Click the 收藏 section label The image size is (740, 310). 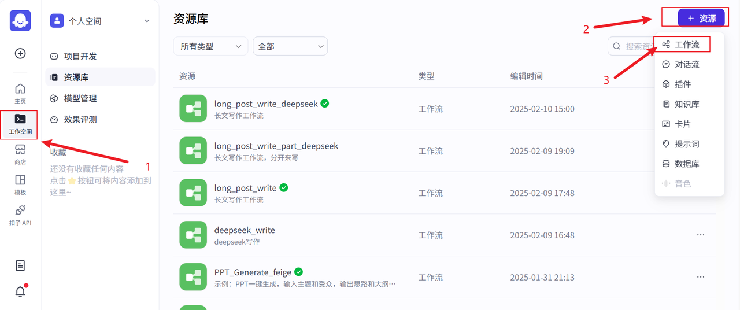(x=58, y=152)
